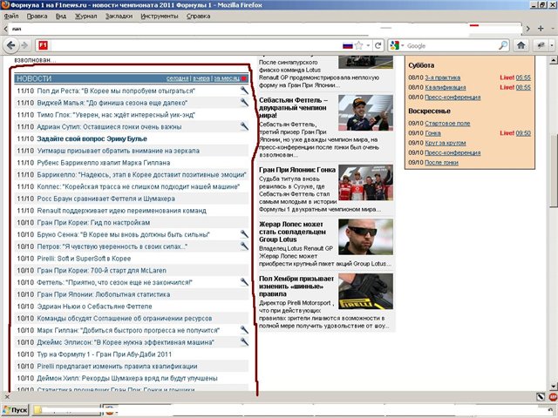Click the Forward arrow navigation button
Screen dimensions: 558x418
[24, 45]
